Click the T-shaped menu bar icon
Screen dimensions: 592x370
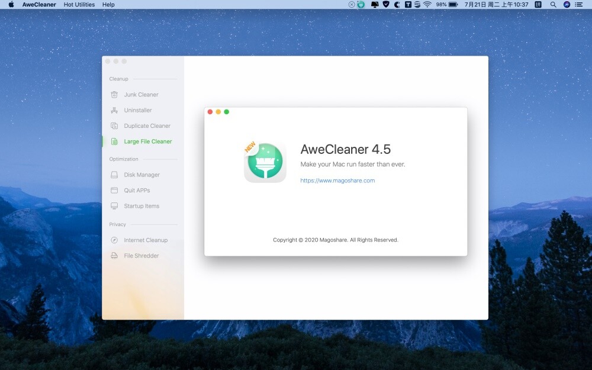point(408,5)
